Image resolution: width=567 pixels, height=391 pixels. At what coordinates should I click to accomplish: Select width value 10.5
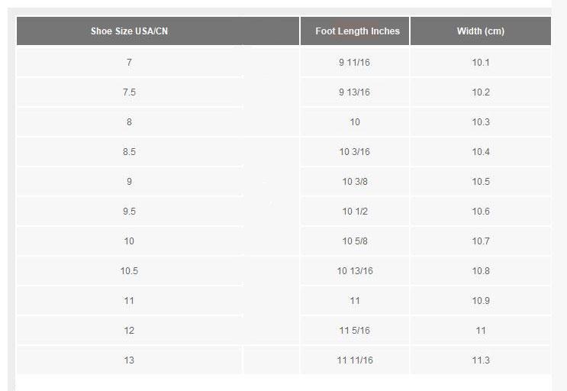tap(480, 182)
